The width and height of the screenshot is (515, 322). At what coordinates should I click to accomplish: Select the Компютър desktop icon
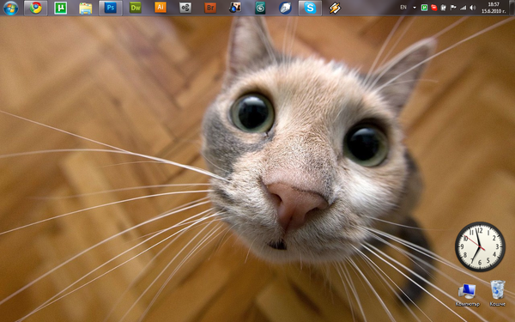pos(468,295)
